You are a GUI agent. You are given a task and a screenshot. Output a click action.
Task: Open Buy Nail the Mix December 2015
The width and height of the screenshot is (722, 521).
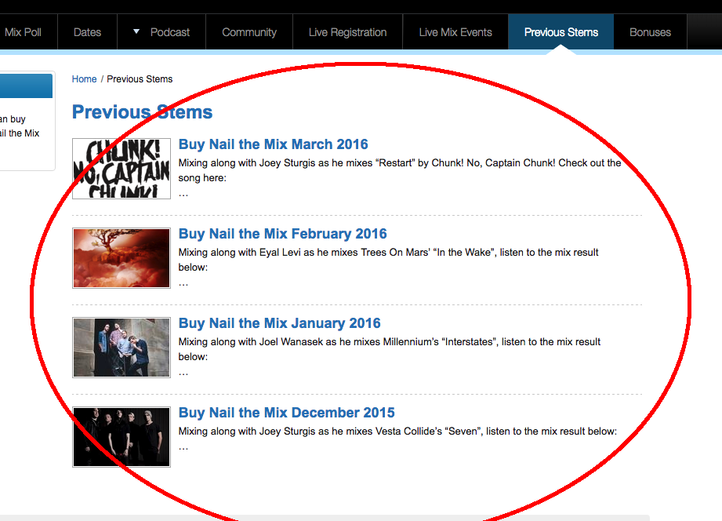[x=286, y=413]
